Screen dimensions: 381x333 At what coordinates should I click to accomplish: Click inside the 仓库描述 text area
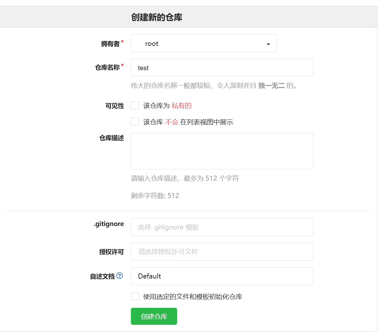pyautogui.click(x=222, y=151)
